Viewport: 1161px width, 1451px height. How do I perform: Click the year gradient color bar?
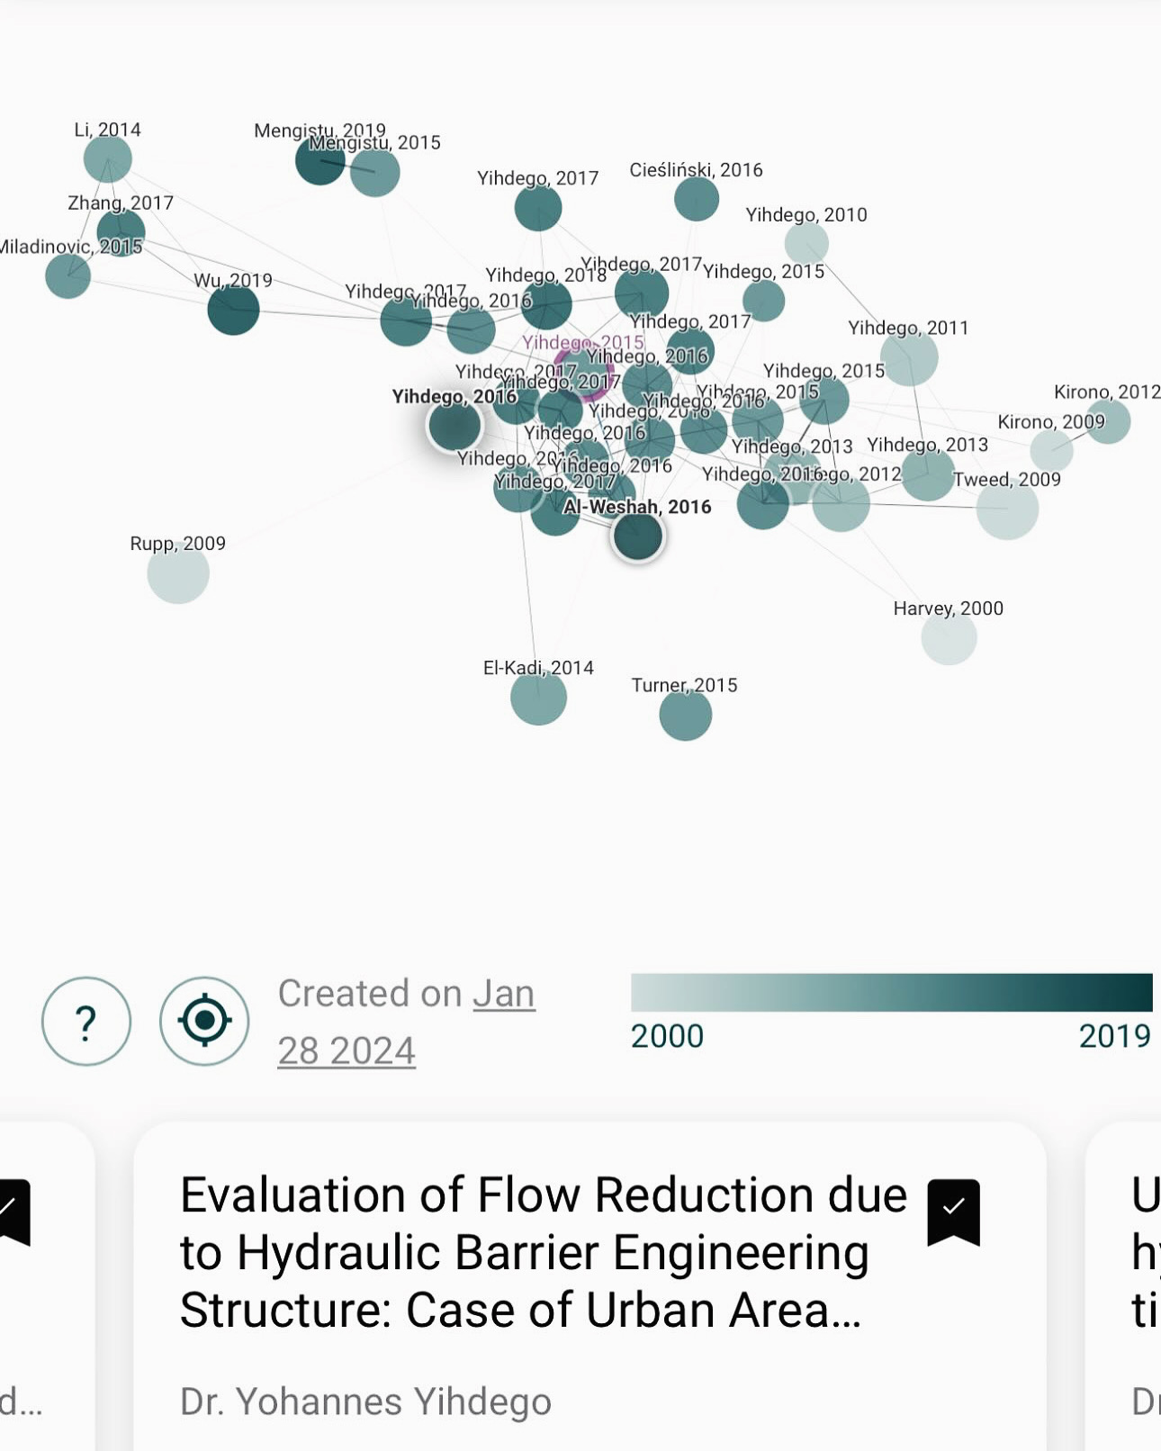point(891,992)
